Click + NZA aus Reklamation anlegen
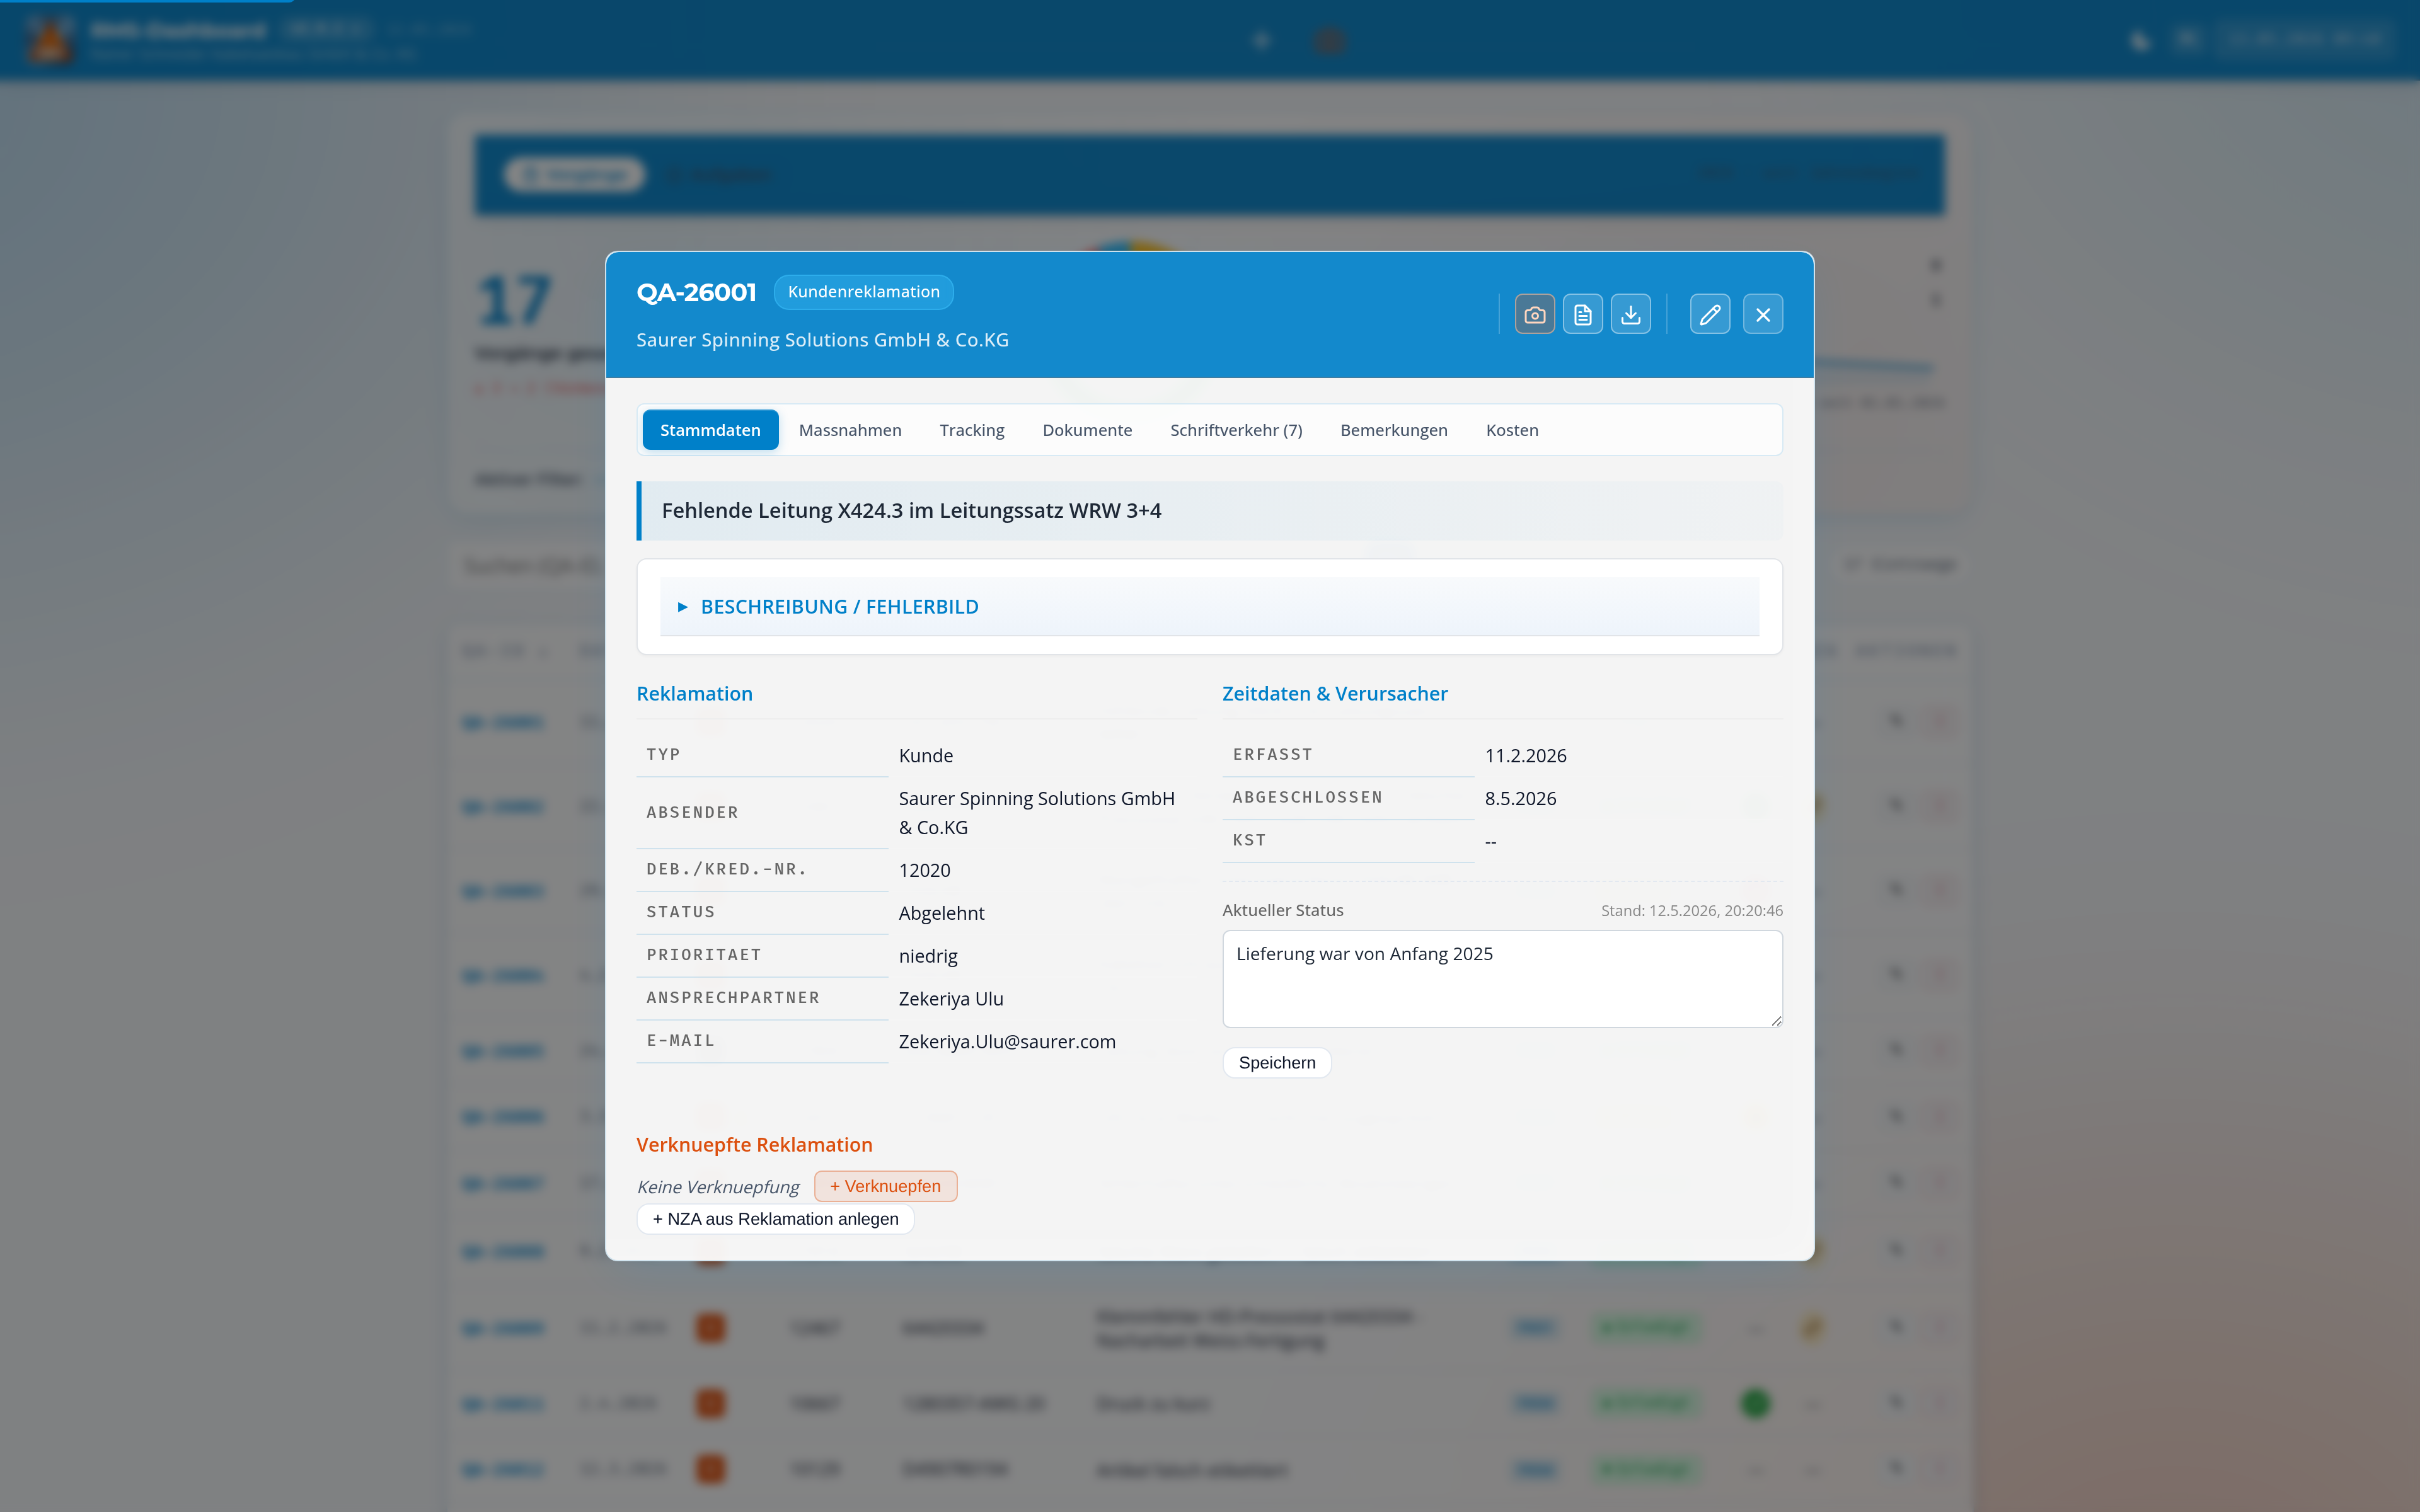The width and height of the screenshot is (2420, 1512). (775, 1219)
